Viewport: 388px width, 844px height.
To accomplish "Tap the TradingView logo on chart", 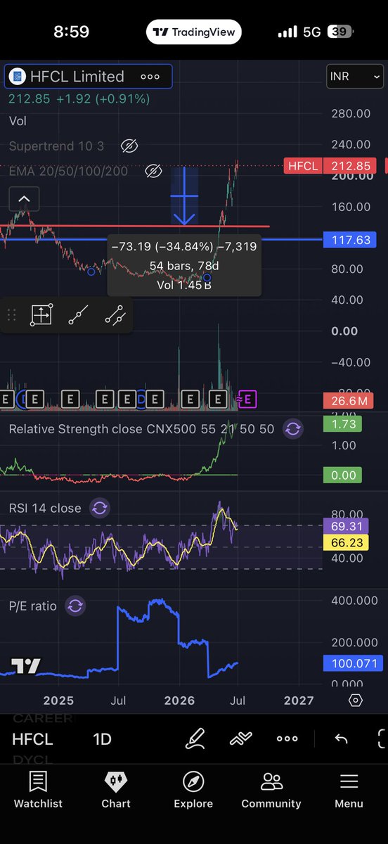I will coord(26,666).
